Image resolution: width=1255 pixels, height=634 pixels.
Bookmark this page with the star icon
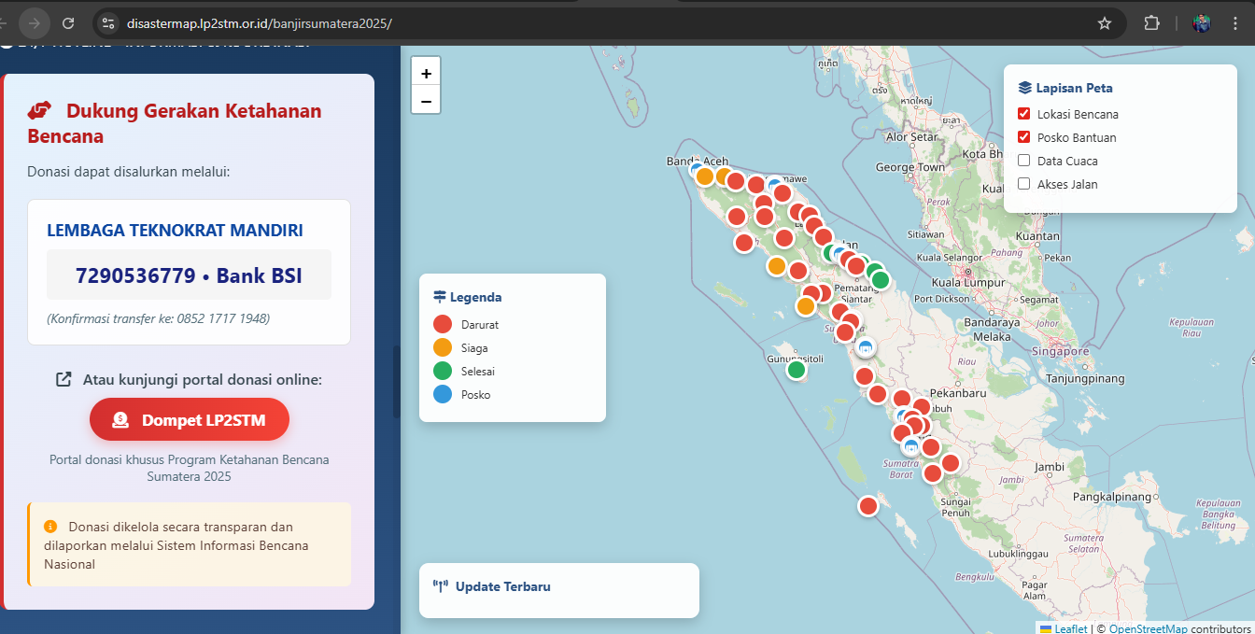point(1105,23)
